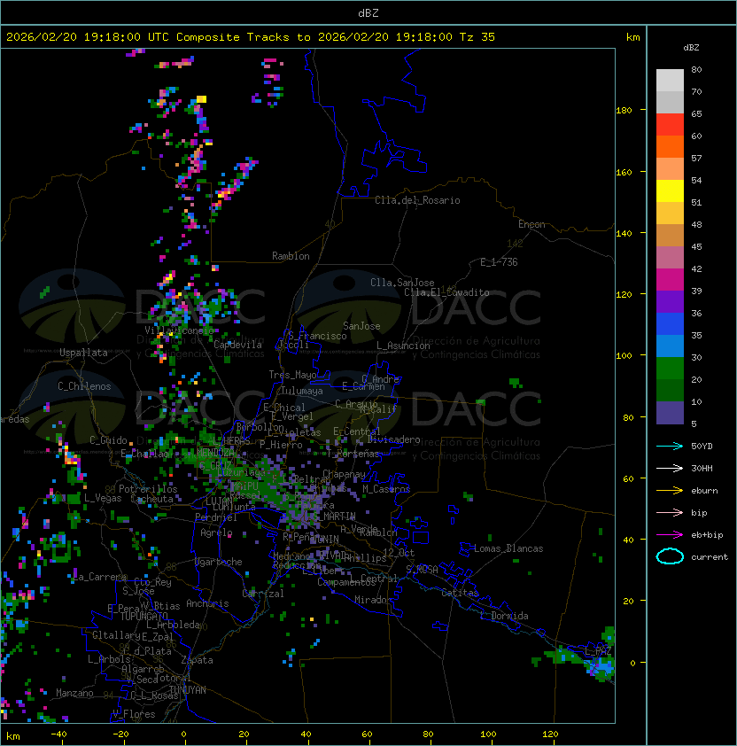Click the 'L_Asuncion' map label
This screenshot has width=737, height=746.
[403, 346]
